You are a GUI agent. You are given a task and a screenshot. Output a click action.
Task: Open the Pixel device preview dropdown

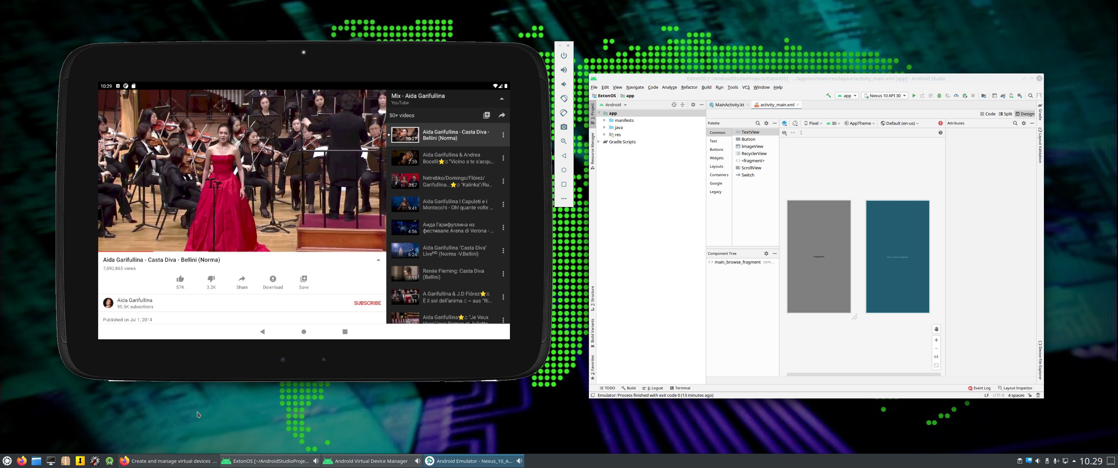click(x=813, y=123)
